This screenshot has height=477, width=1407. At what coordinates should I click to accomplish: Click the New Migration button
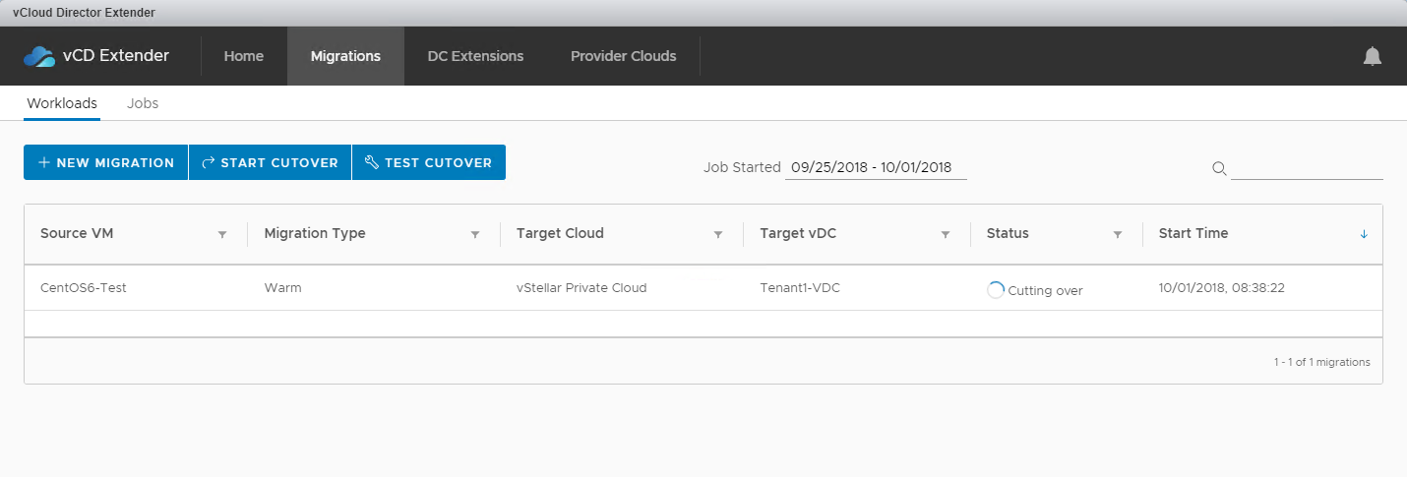pos(105,163)
